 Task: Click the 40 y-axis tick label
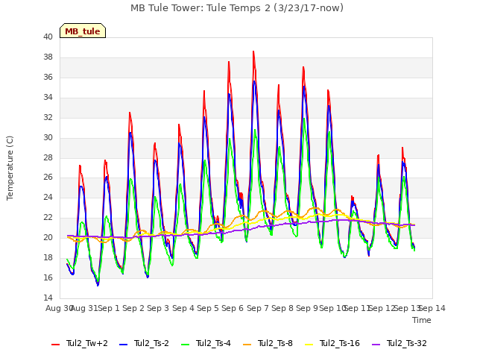(x=48, y=37)
